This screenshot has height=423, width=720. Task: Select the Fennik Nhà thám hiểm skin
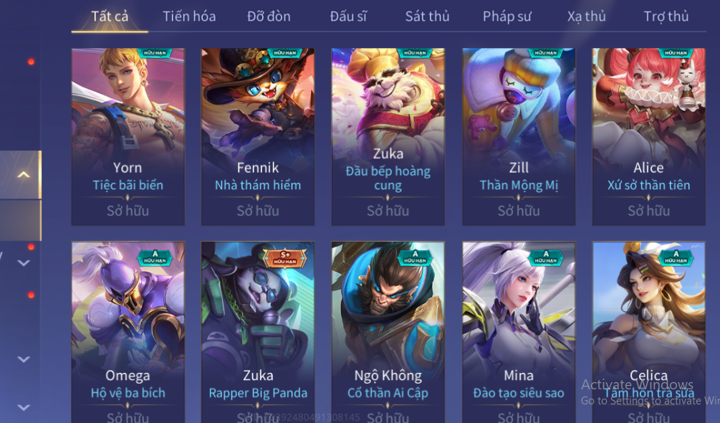[x=258, y=137]
